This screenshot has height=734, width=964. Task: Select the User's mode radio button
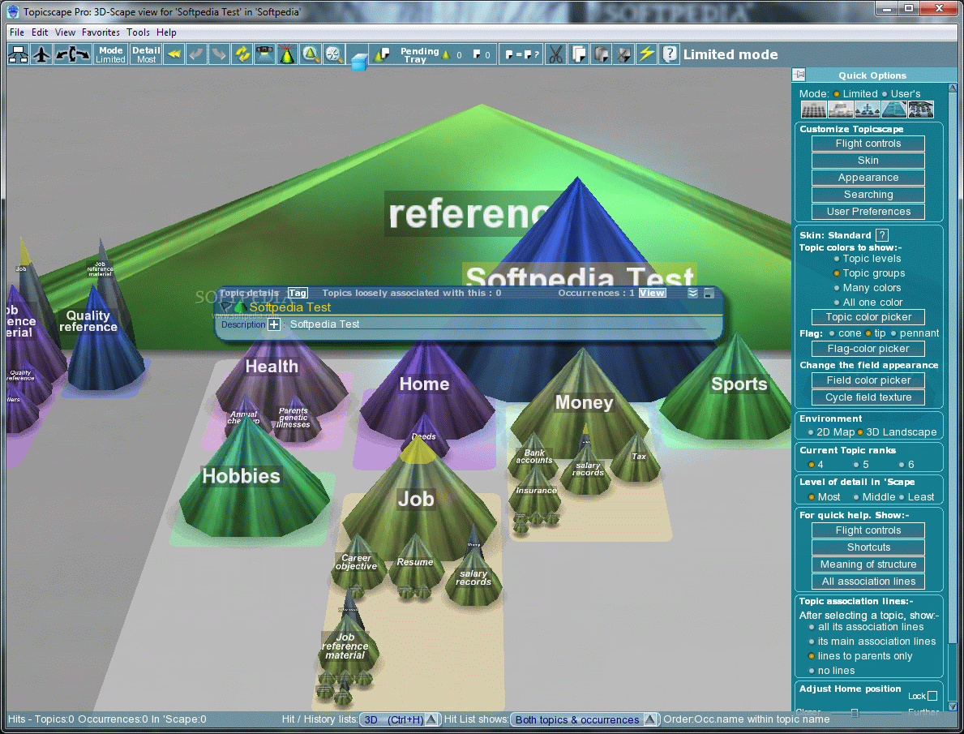pos(884,94)
